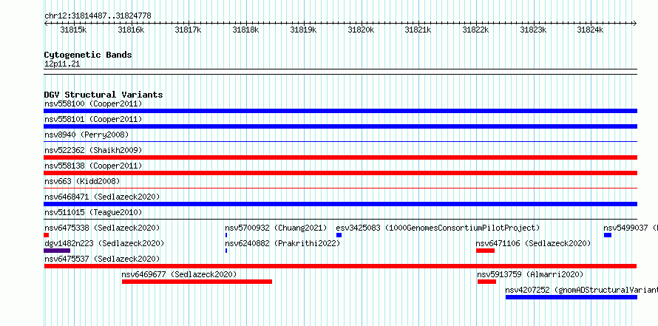658x326 pixels.
Task: Open the esv3425083 1000GenomesConsortiumPilotProject label
Action: point(438,228)
